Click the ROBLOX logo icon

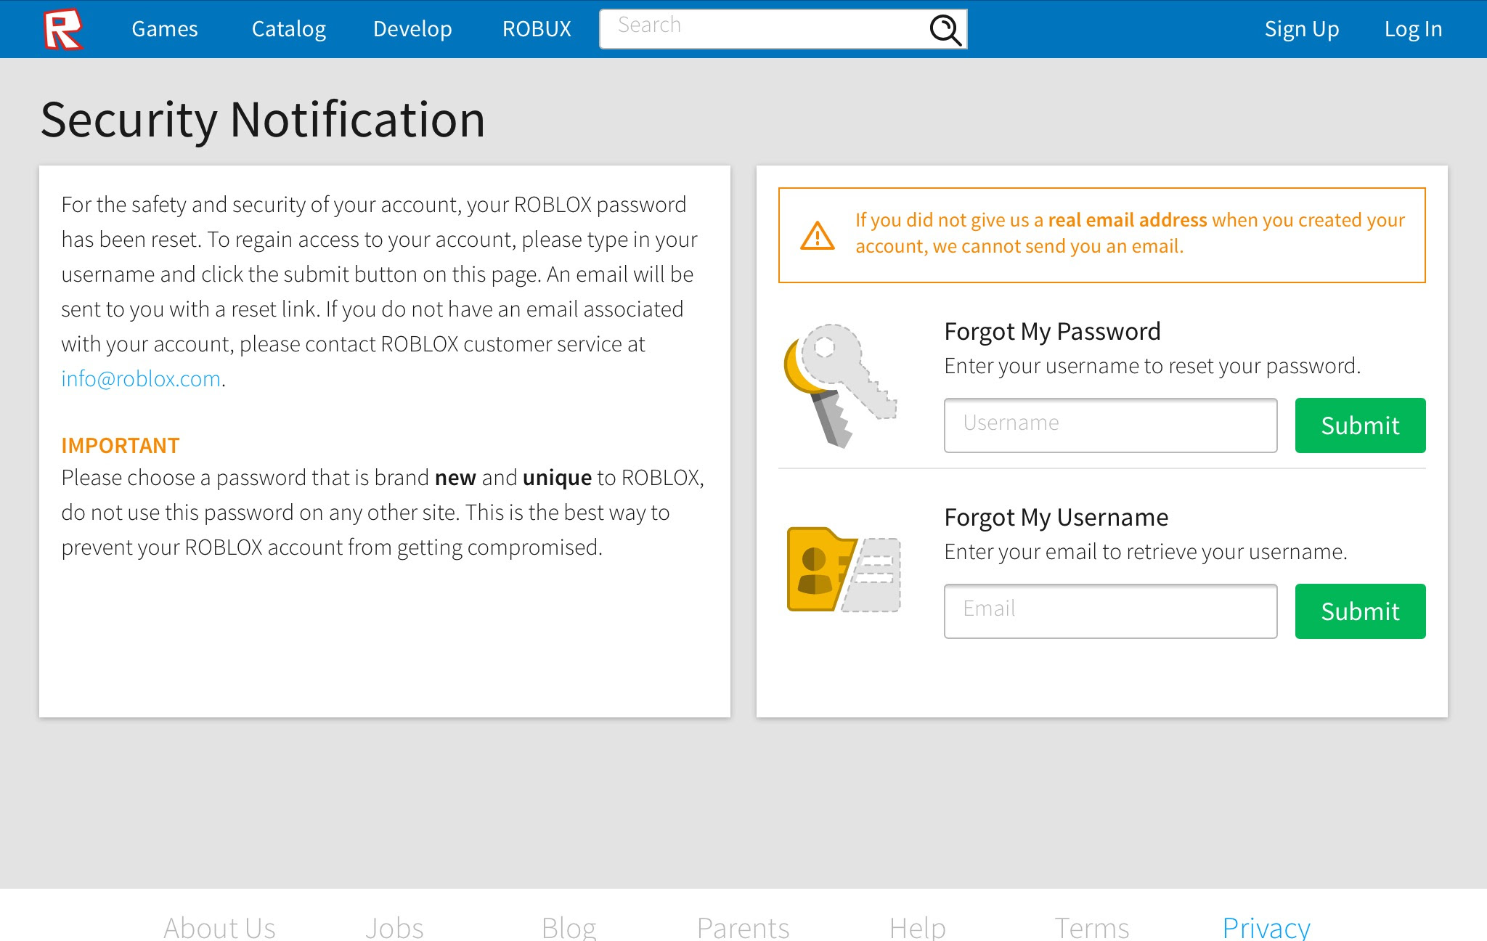click(63, 29)
